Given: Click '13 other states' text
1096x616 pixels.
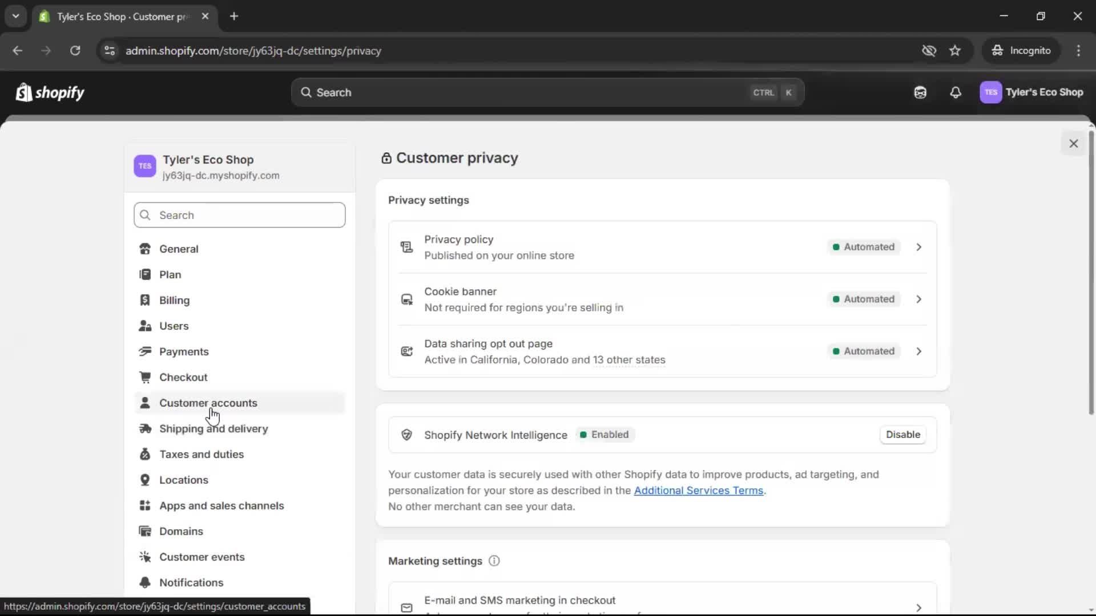Looking at the screenshot, I should (629, 360).
